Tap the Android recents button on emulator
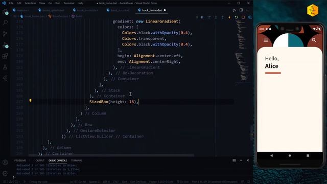Image resolution: width=327 pixels, height=184 pixels. click(308, 155)
